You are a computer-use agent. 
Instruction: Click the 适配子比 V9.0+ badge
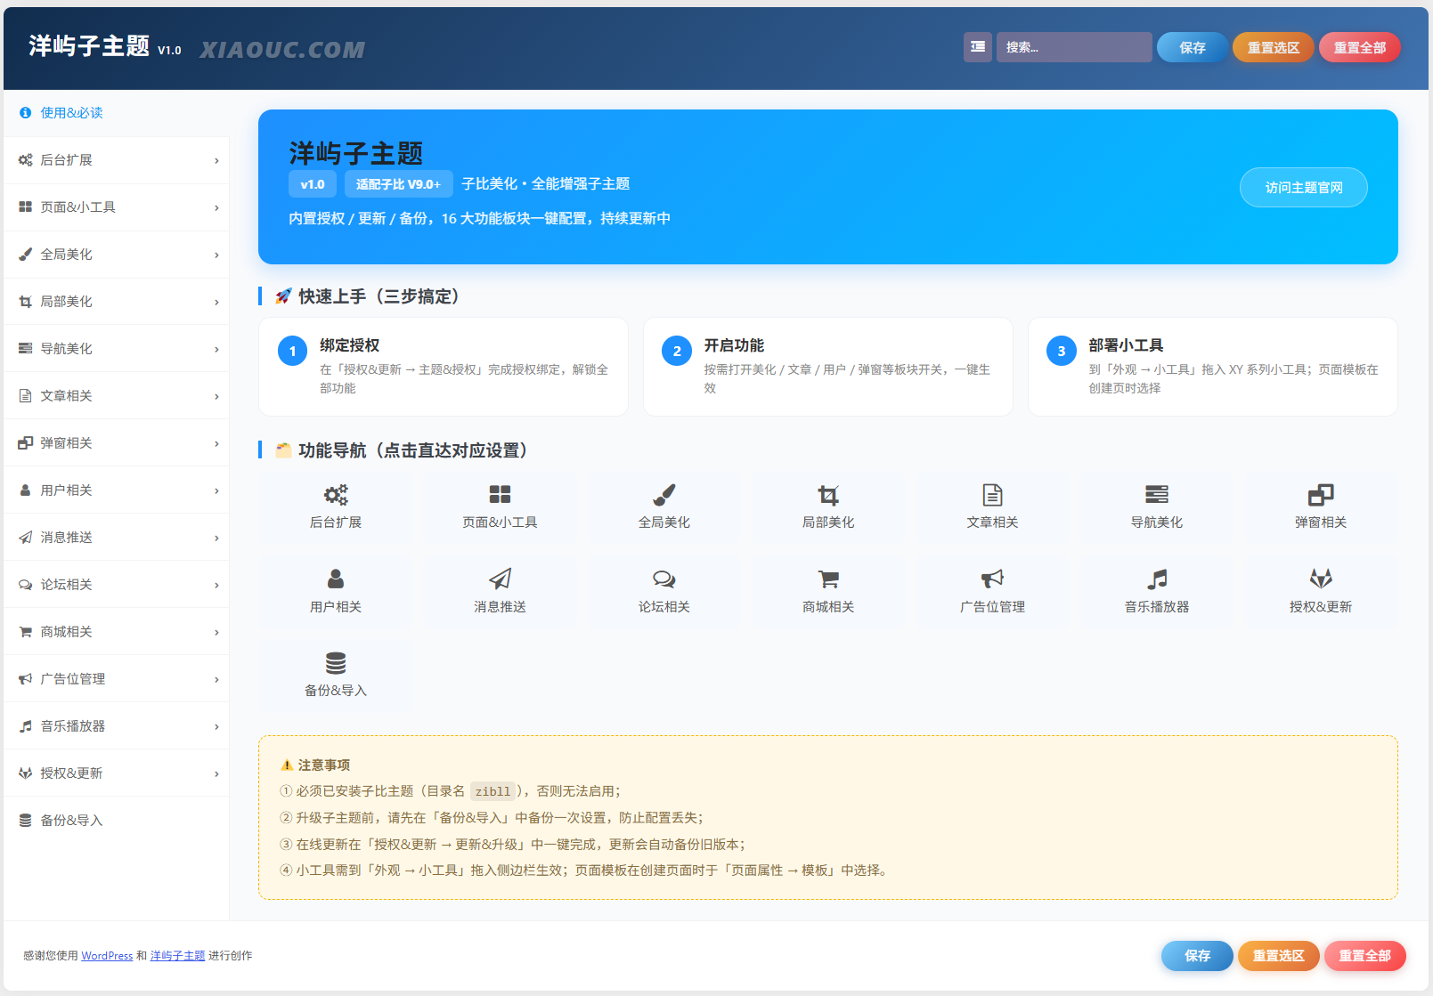click(398, 184)
